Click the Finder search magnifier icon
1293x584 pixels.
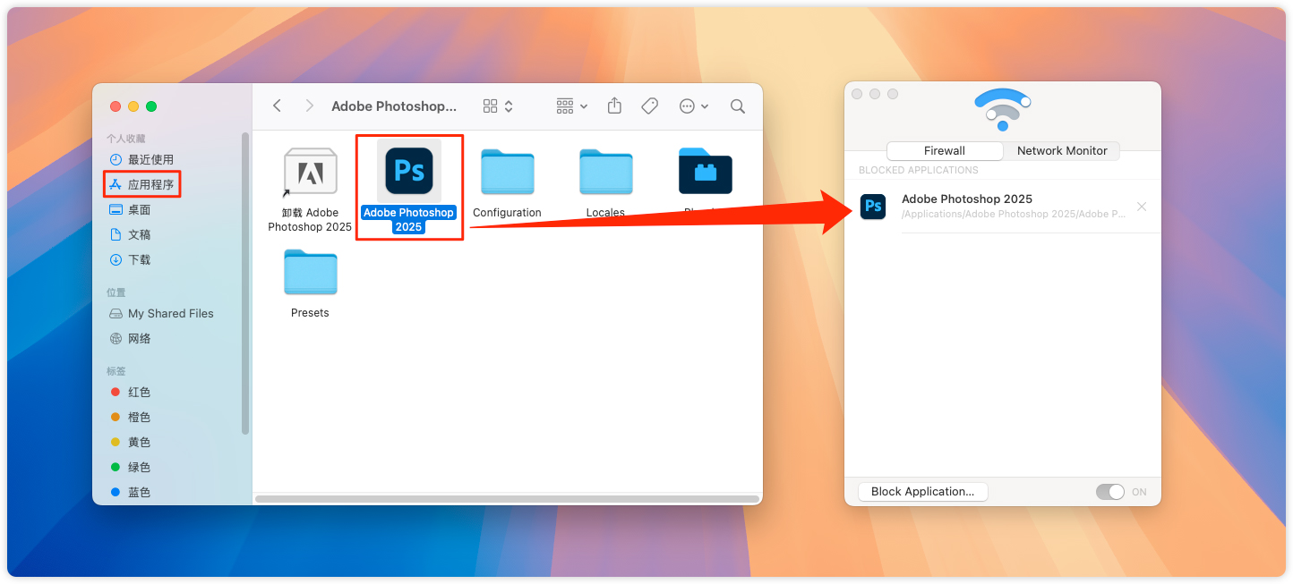point(738,106)
